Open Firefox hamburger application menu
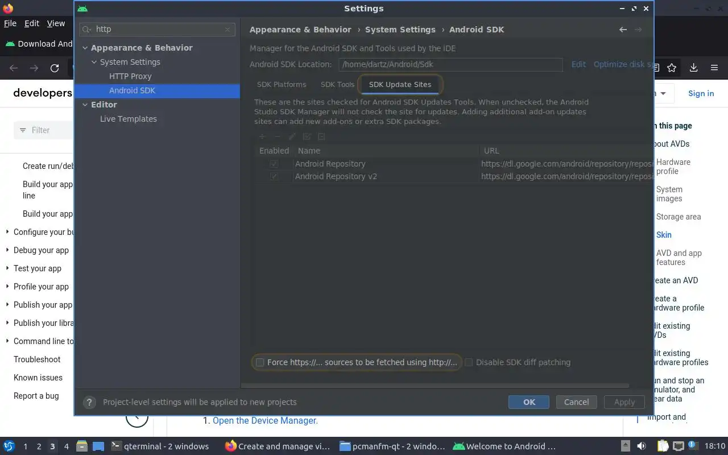 pos(714,68)
